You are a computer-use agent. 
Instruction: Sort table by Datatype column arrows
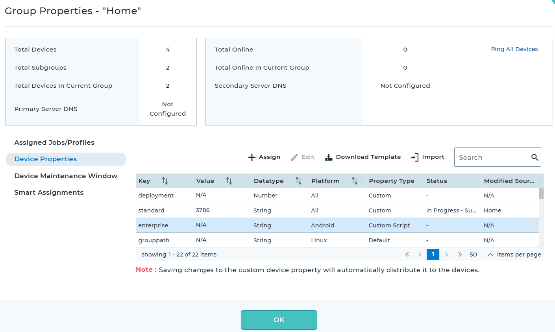click(x=298, y=181)
